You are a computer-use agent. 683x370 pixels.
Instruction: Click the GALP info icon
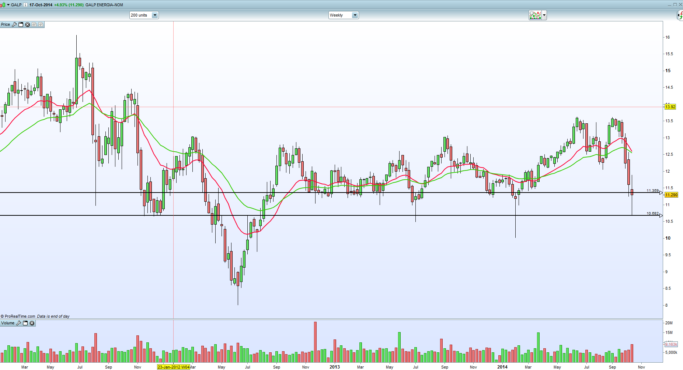pos(25,5)
